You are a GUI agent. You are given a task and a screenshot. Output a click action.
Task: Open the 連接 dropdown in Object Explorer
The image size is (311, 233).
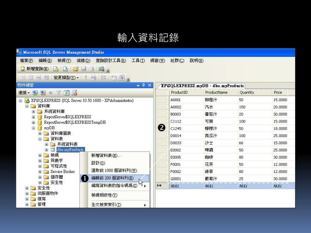[x=24, y=93]
